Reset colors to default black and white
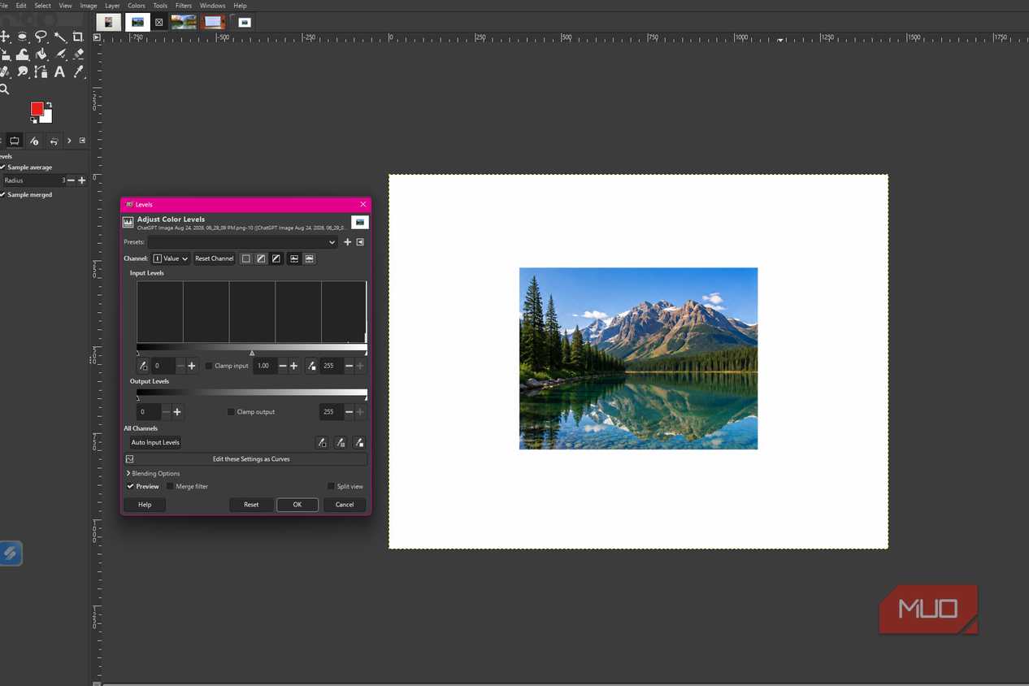Screen dimensions: 1029x686 click(33, 120)
